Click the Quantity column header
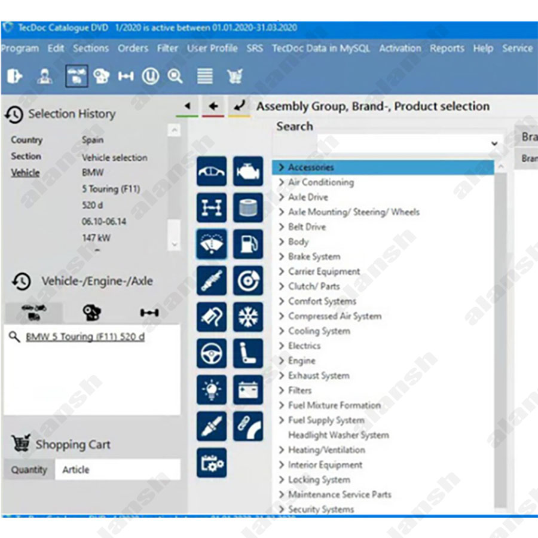Viewport: 538px width, 538px height. coord(29,469)
